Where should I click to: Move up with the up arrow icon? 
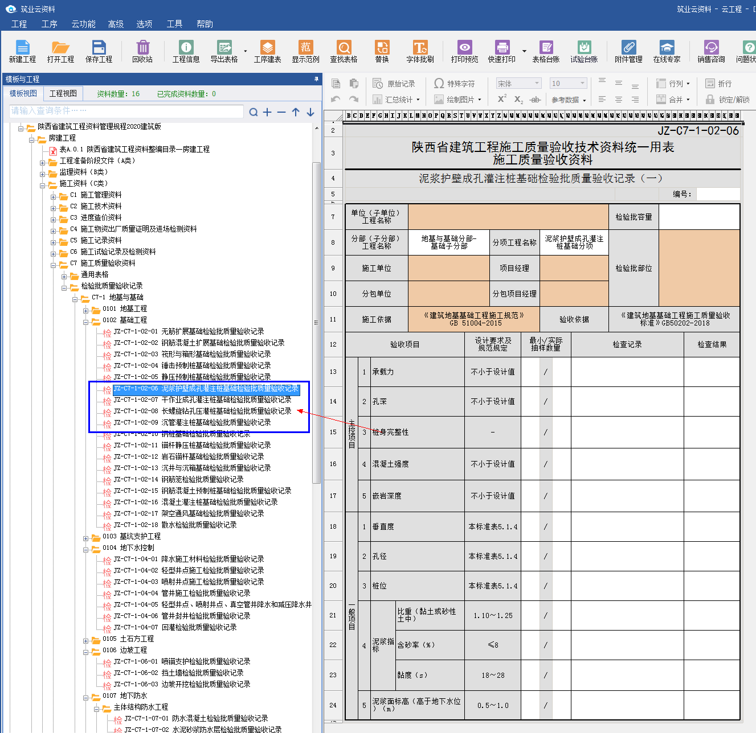pos(296,112)
